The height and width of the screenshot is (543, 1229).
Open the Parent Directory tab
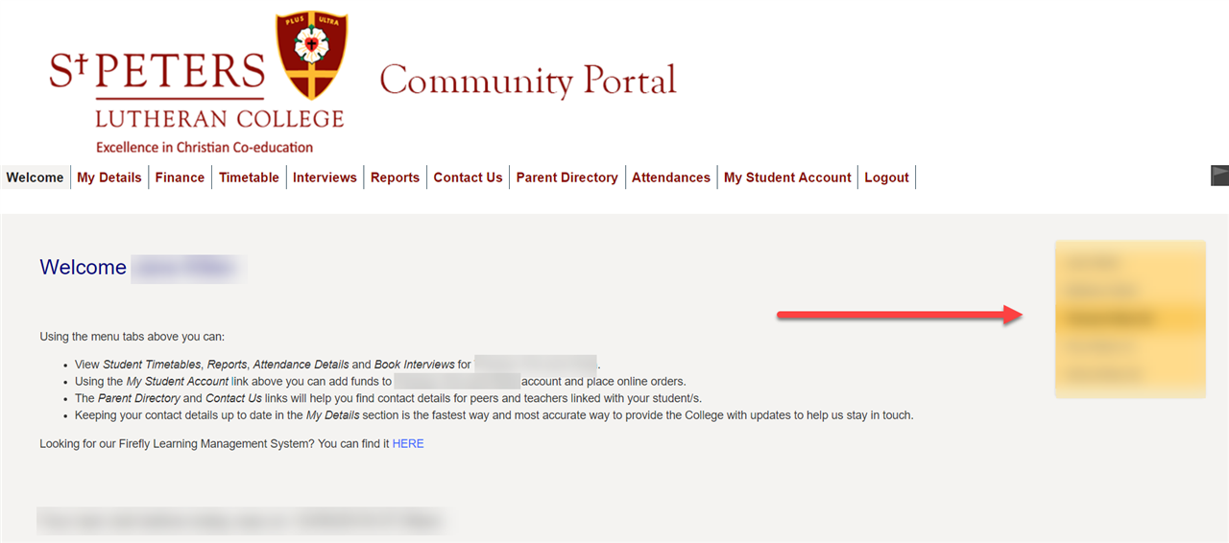tap(566, 177)
